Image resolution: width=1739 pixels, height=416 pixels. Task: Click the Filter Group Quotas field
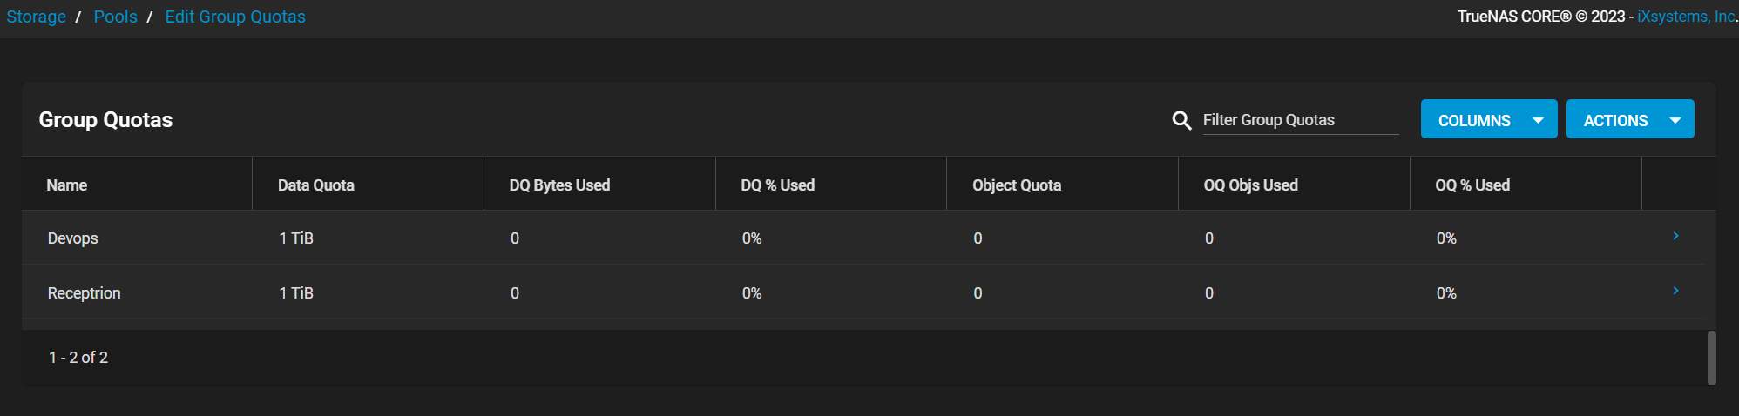coord(1300,120)
